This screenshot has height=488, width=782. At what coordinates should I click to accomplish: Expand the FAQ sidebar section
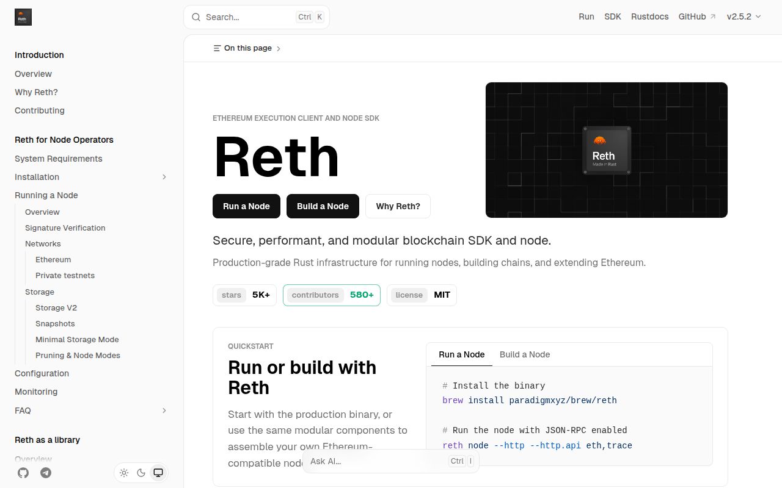(164, 411)
